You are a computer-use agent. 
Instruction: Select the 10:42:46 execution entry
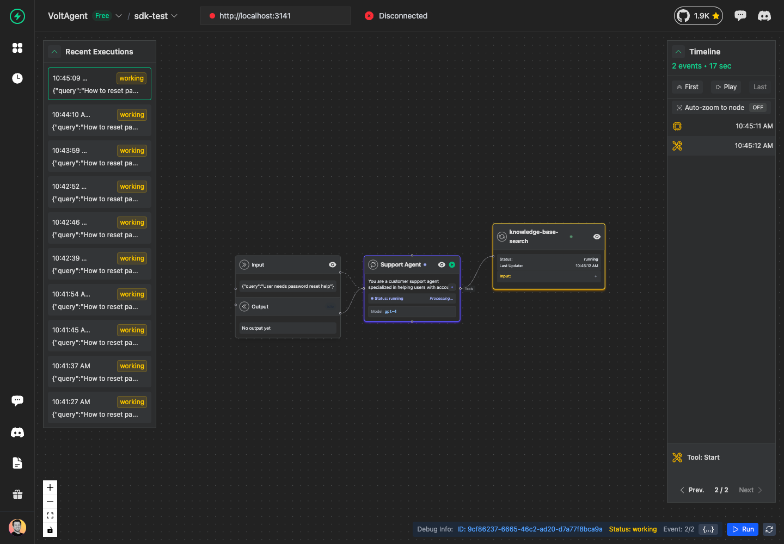100,228
